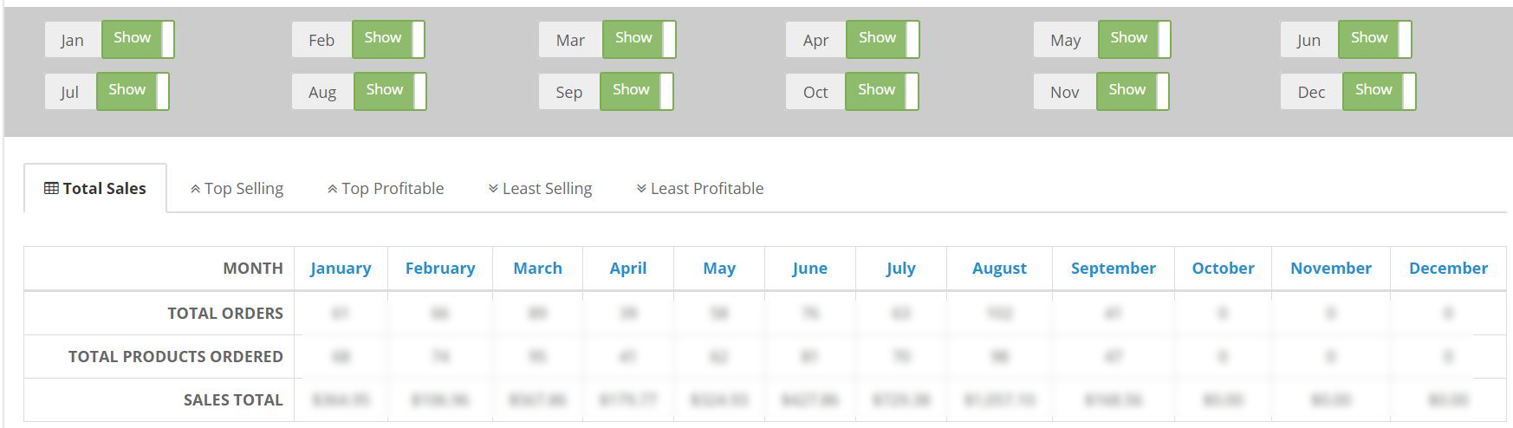Hide May using its Show toggle
Screen dimensions: 1513x428
coord(1134,40)
